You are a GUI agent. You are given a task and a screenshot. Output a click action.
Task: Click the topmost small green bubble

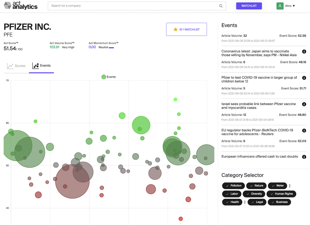tap(175, 100)
